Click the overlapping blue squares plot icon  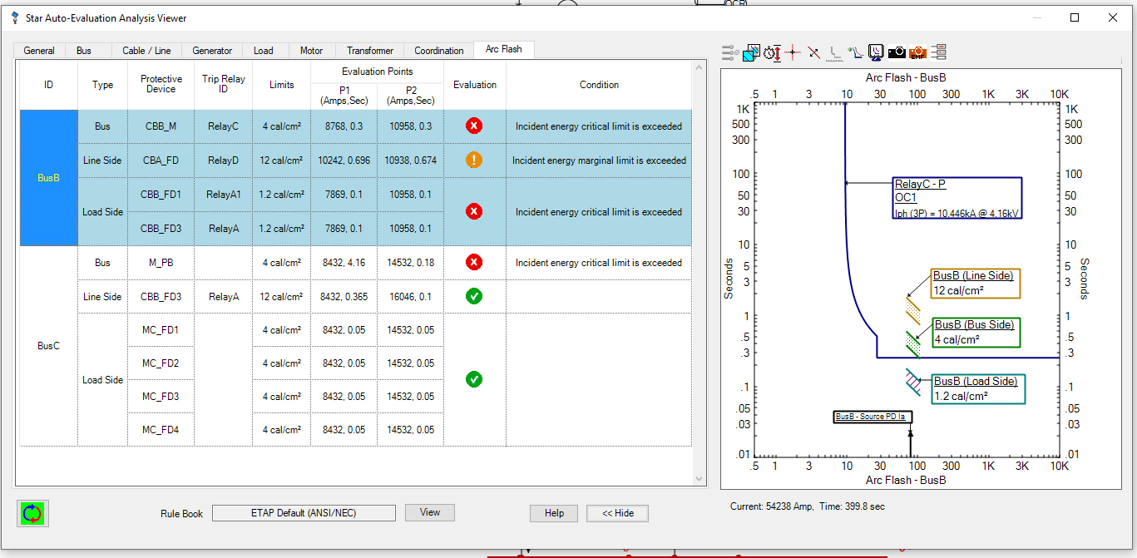pos(751,52)
